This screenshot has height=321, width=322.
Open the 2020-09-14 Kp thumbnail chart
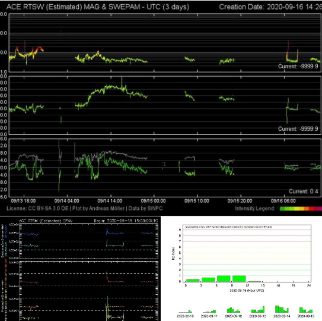[282, 309]
